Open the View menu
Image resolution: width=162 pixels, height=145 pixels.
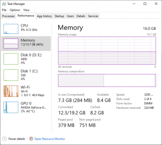coord(26,10)
